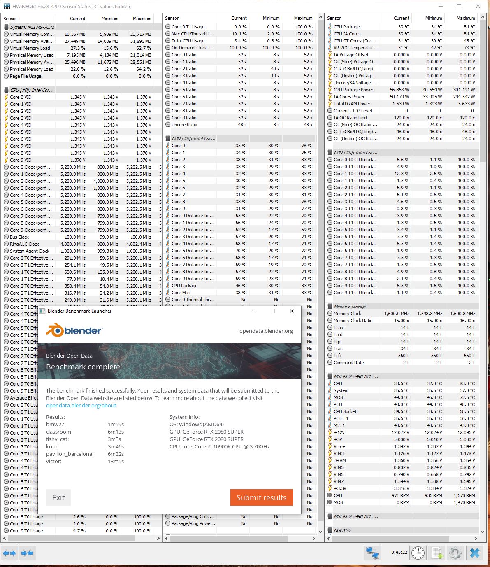This screenshot has width=490, height=567.
Task: Click the middle panel scroll-down arrow
Action: (321, 532)
